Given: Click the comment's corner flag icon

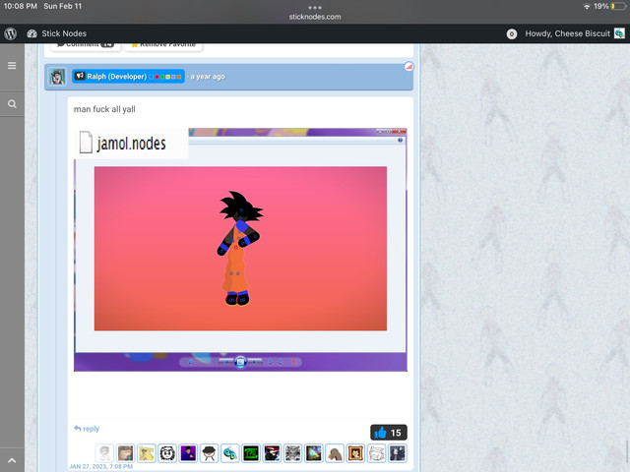Looking at the screenshot, I should pyautogui.click(x=409, y=67).
